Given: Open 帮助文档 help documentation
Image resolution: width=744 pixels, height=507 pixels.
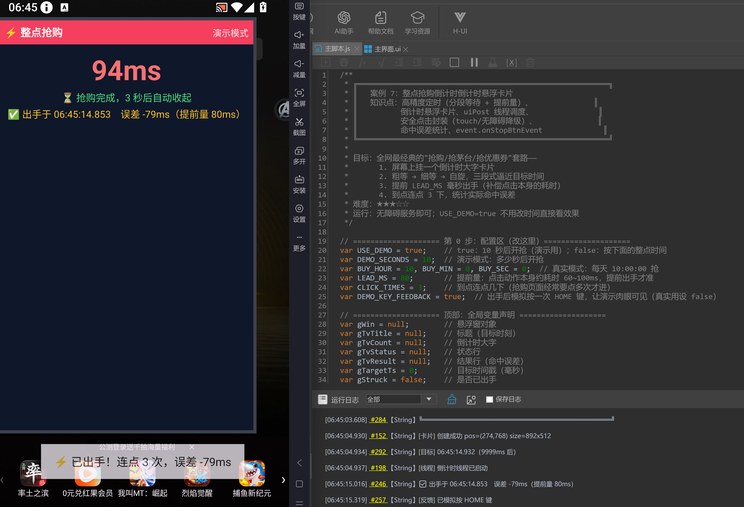Looking at the screenshot, I should coord(380,22).
